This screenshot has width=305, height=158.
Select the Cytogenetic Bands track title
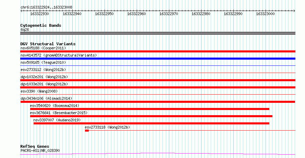(x=41, y=25)
